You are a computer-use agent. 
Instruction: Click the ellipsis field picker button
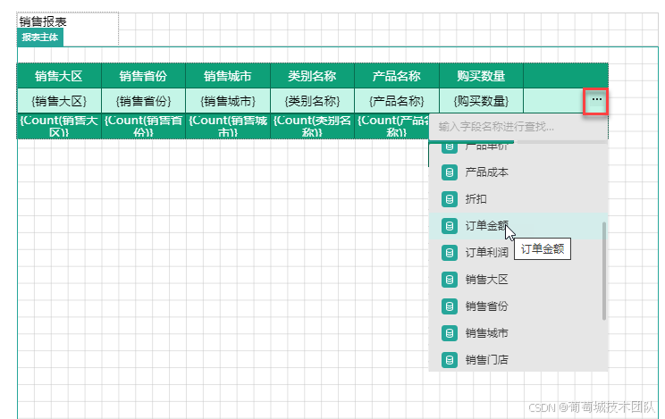[596, 101]
